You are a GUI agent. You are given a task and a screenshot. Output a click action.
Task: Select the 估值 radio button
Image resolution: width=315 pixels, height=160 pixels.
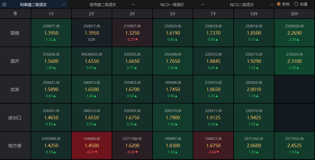click(296, 4)
